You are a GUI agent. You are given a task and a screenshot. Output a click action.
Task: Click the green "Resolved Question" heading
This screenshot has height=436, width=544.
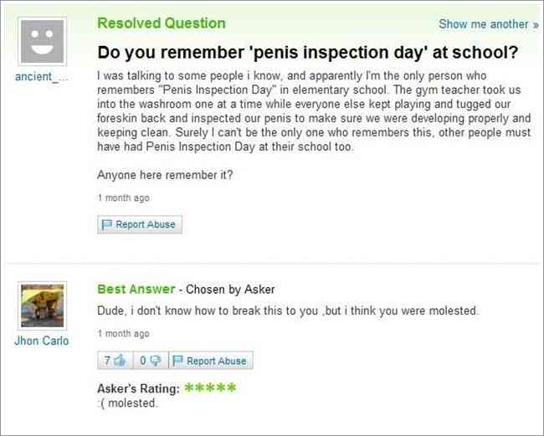[161, 23]
